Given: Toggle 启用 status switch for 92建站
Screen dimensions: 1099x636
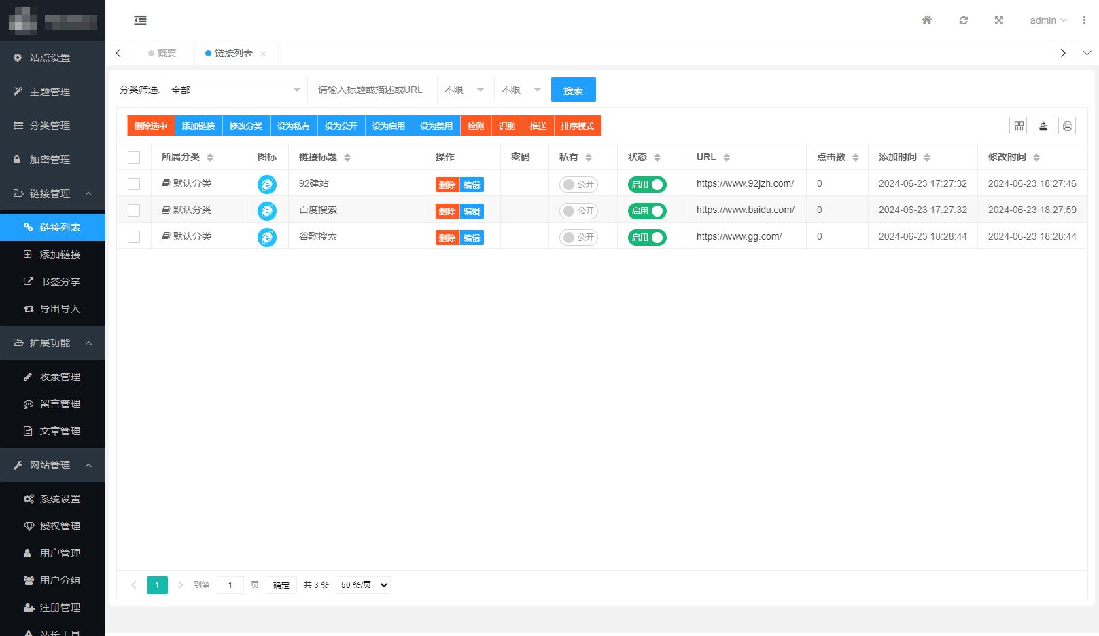Looking at the screenshot, I should pos(647,185).
